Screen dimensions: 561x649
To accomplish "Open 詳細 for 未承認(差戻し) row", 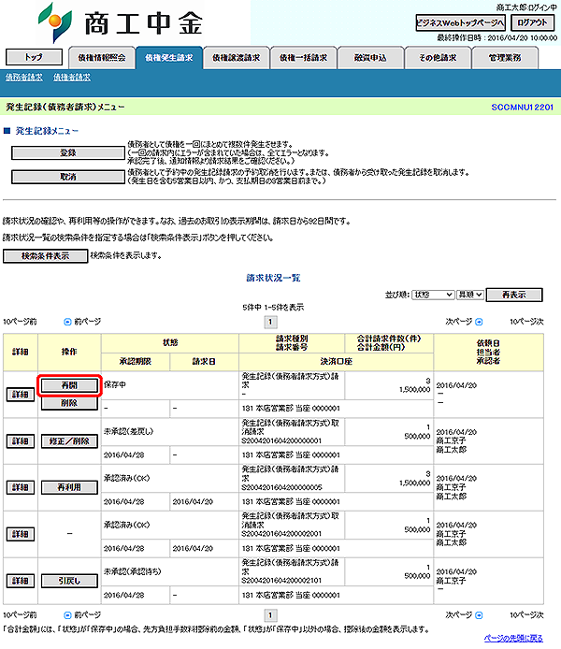I will pyautogui.click(x=21, y=441).
